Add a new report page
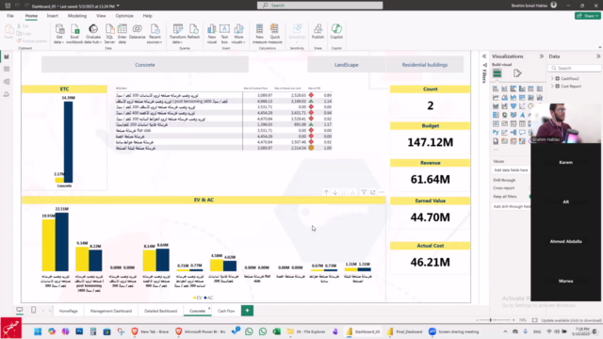Viewport: 603px width, 339px height. 247,311
